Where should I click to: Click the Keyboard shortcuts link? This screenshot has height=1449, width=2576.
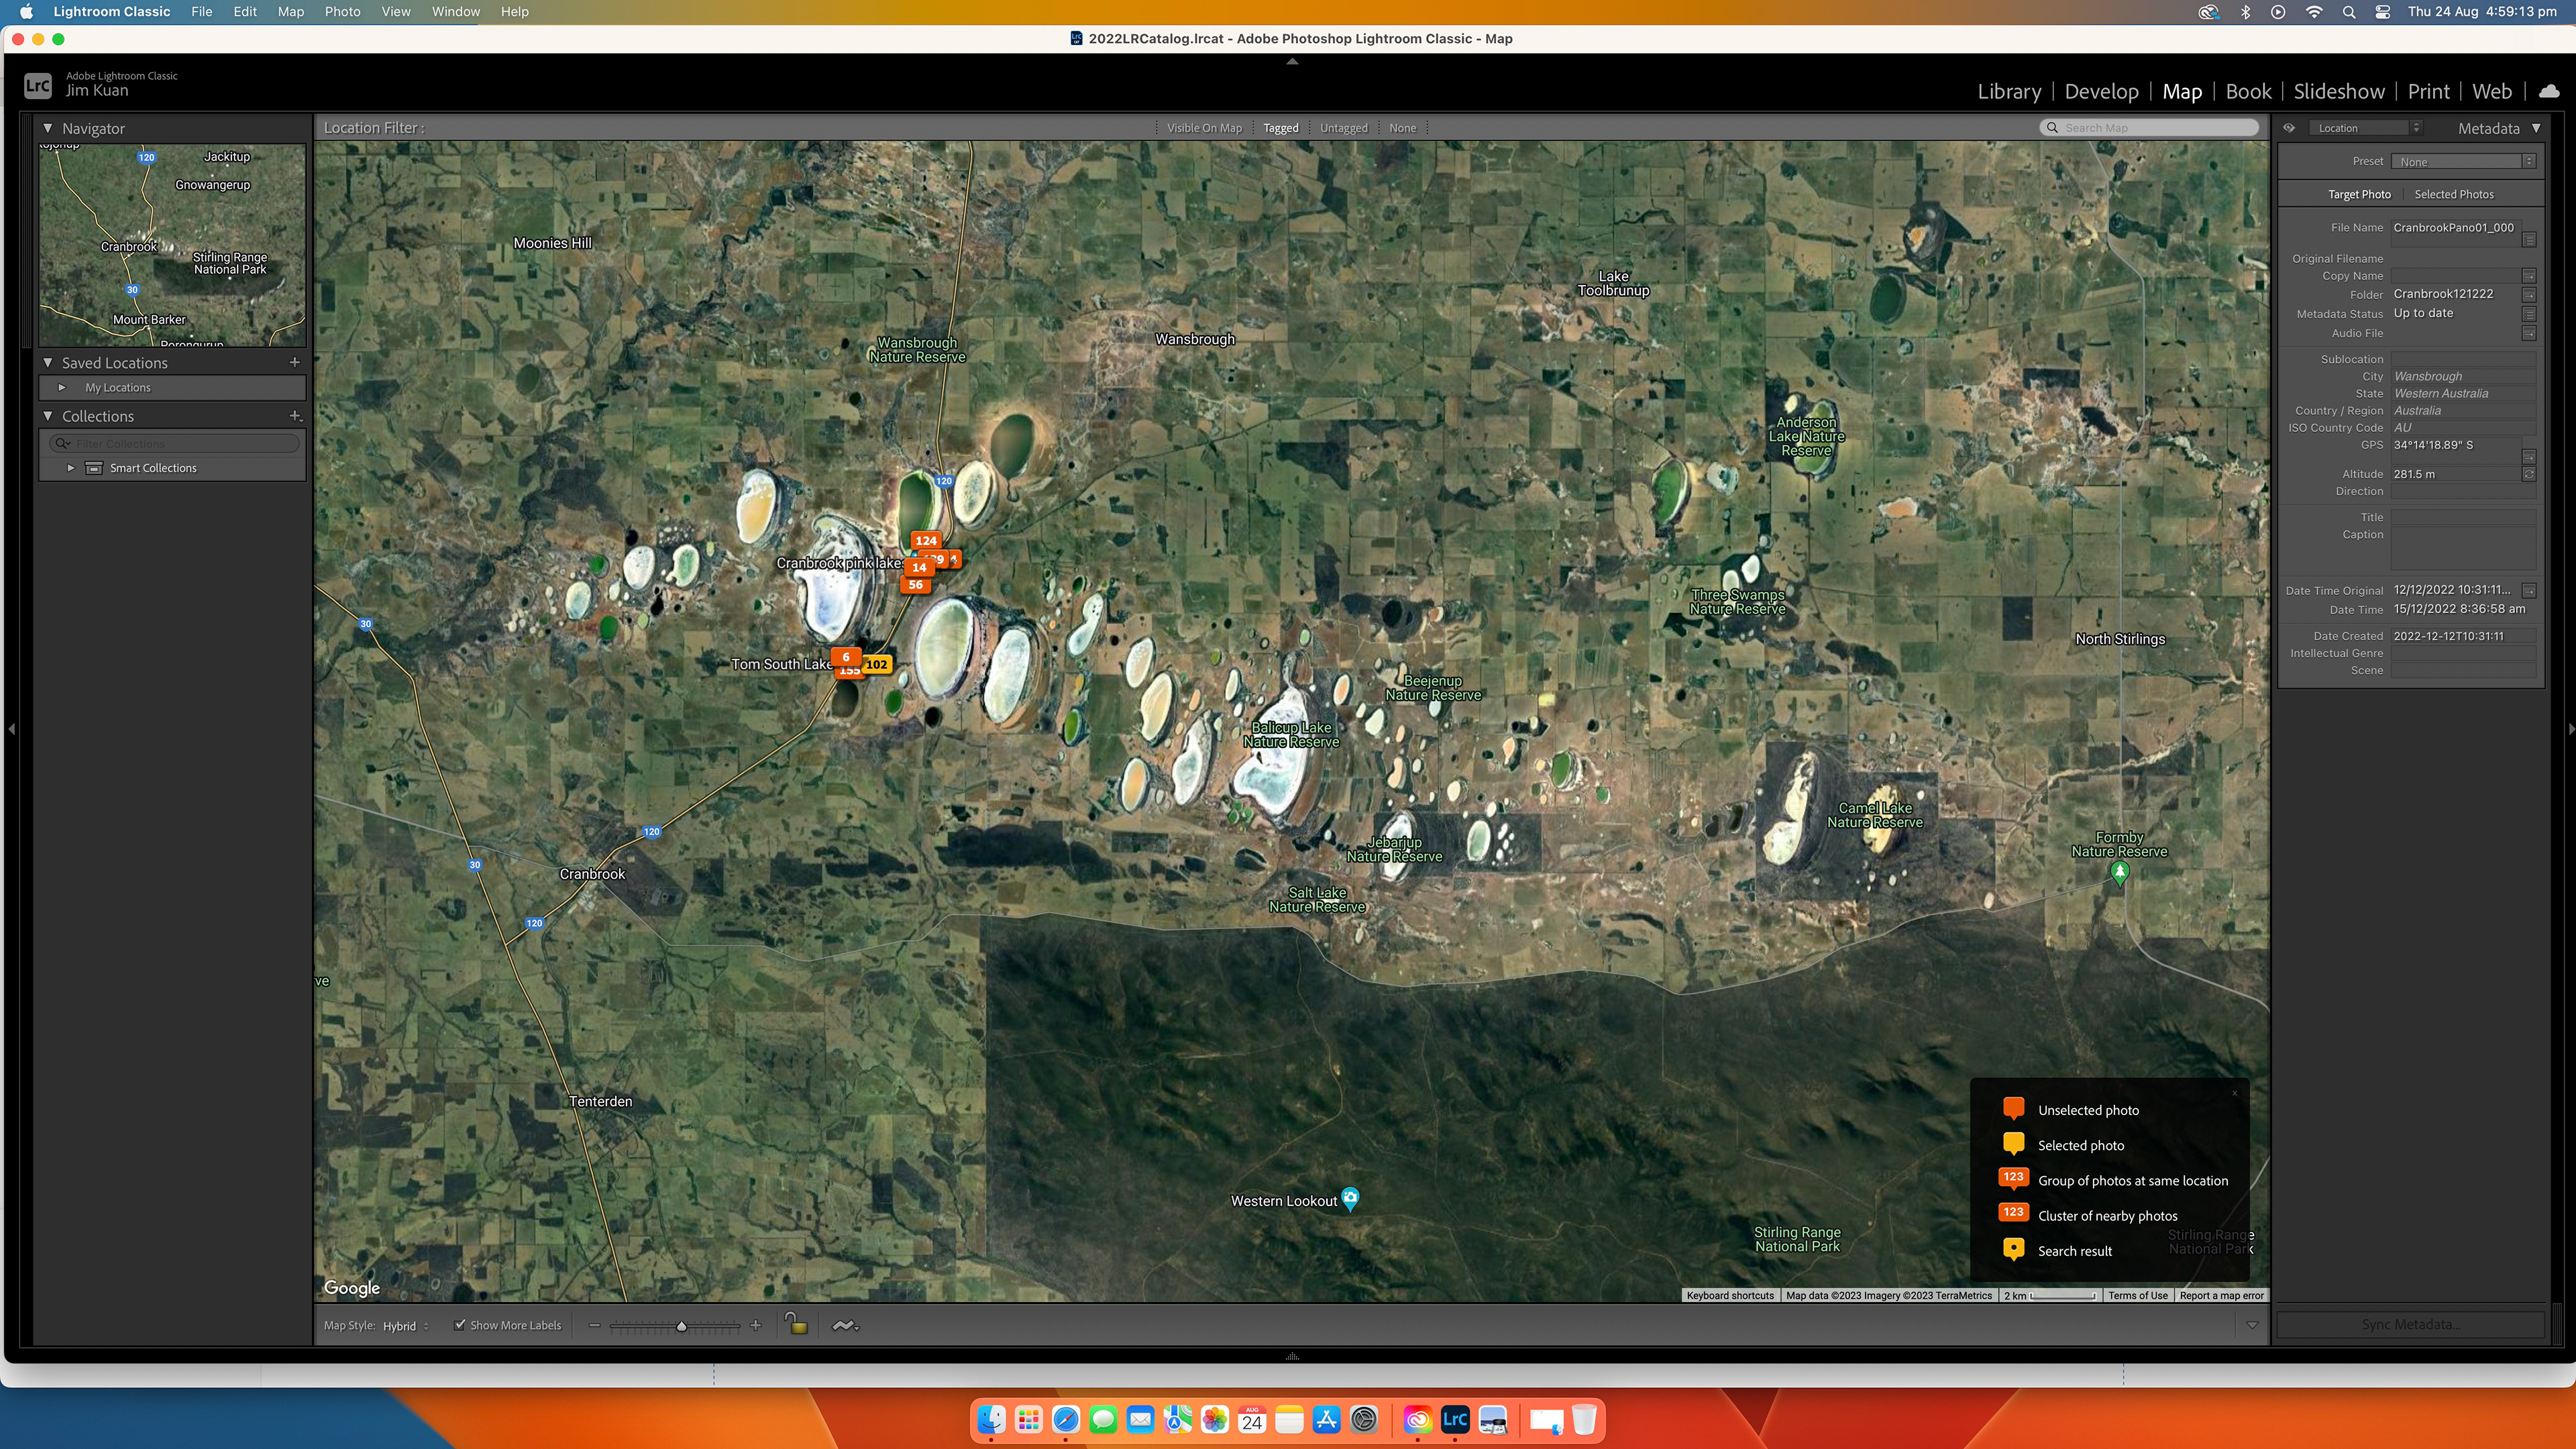click(1730, 1295)
